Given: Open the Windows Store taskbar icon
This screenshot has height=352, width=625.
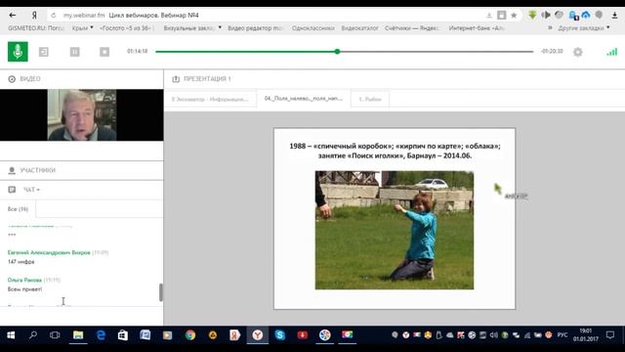Looking at the screenshot, I should (123, 335).
